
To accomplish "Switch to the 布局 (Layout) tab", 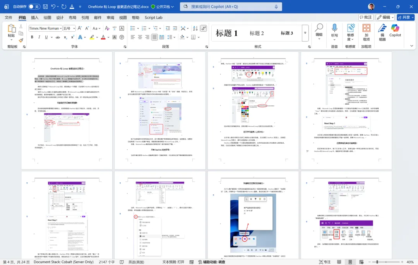I will [x=72, y=17].
